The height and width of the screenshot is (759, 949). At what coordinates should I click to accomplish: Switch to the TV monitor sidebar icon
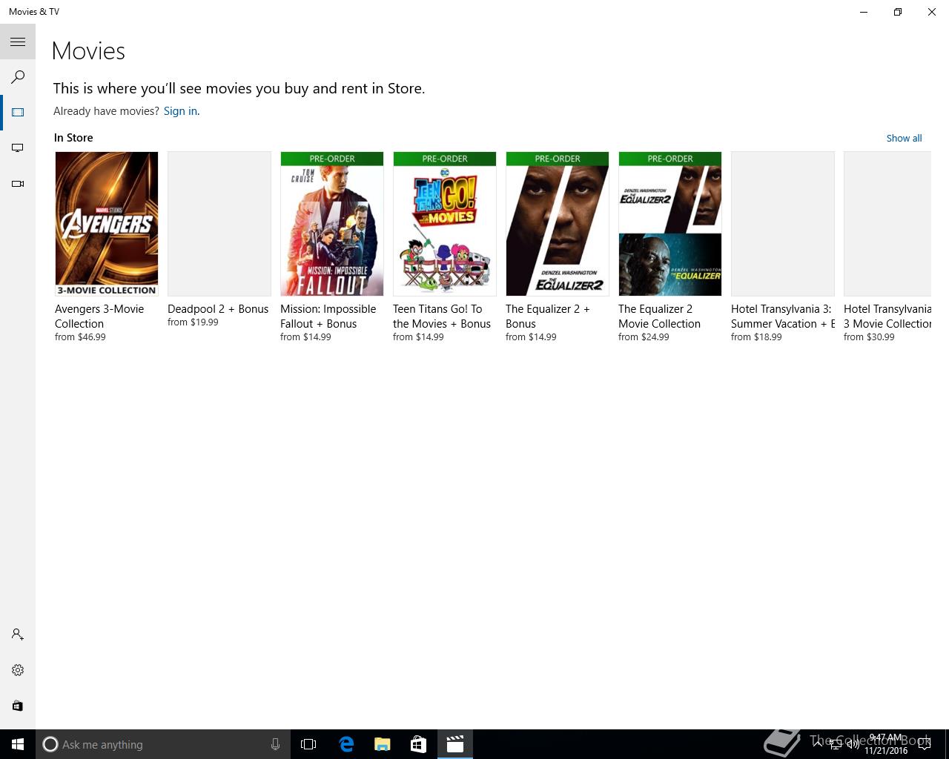pyautogui.click(x=18, y=148)
